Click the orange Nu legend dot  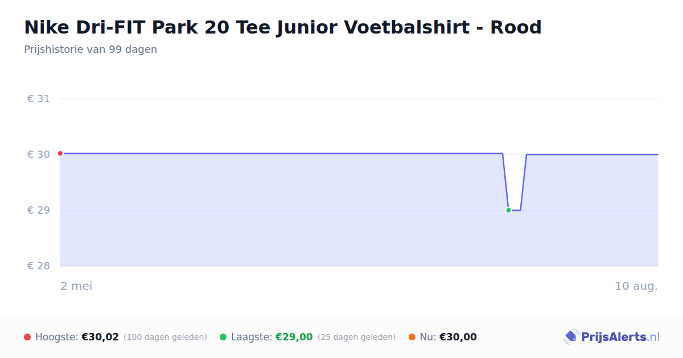(412, 337)
